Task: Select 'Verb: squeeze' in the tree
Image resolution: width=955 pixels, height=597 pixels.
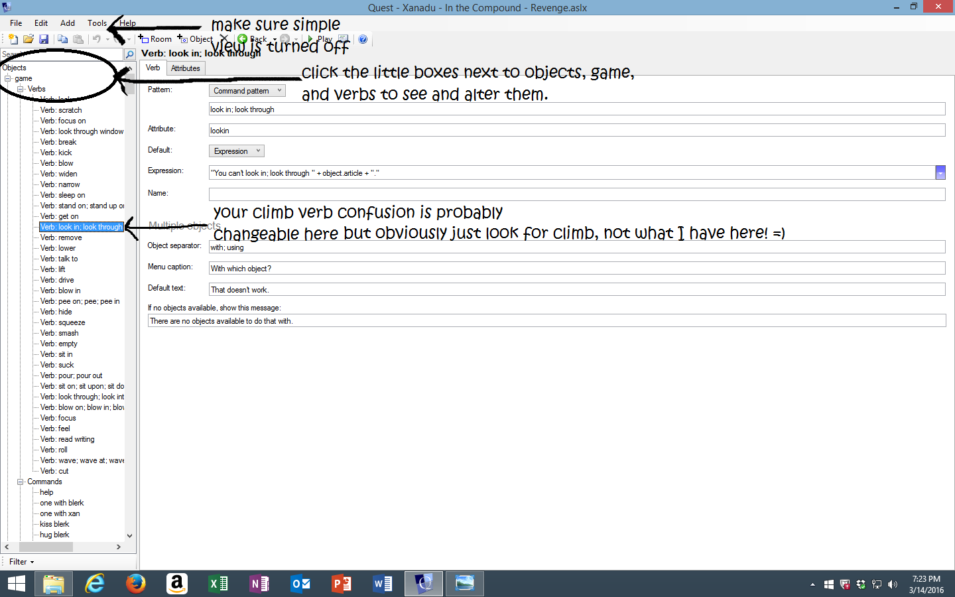Action: click(x=62, y=322)
